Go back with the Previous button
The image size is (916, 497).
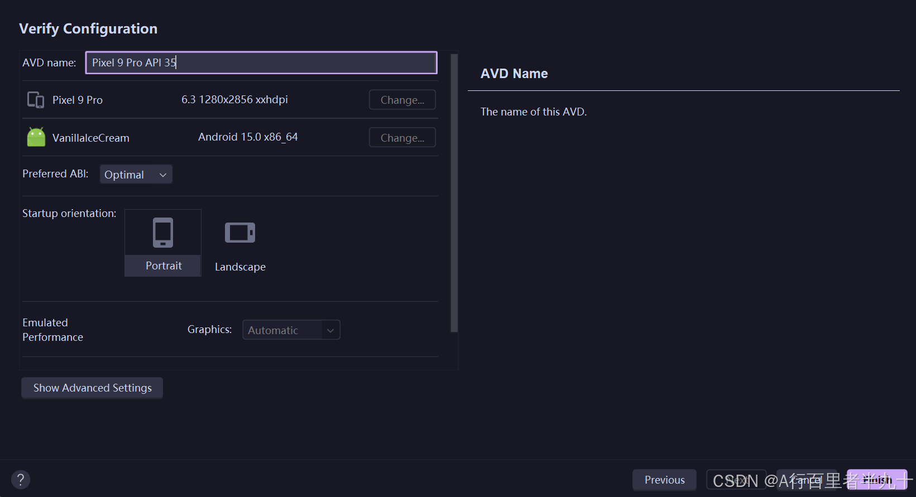pyautogui.click(x=664, y=480)
